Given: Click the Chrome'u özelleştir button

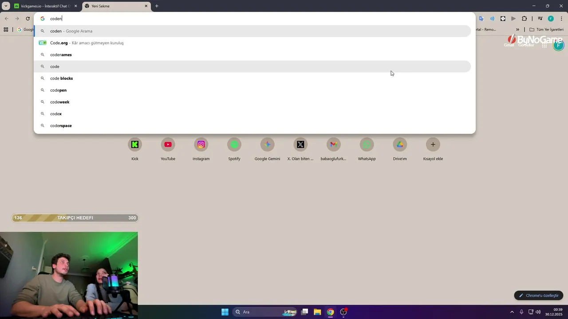Looking at the screenshot, I should point(539,296).
